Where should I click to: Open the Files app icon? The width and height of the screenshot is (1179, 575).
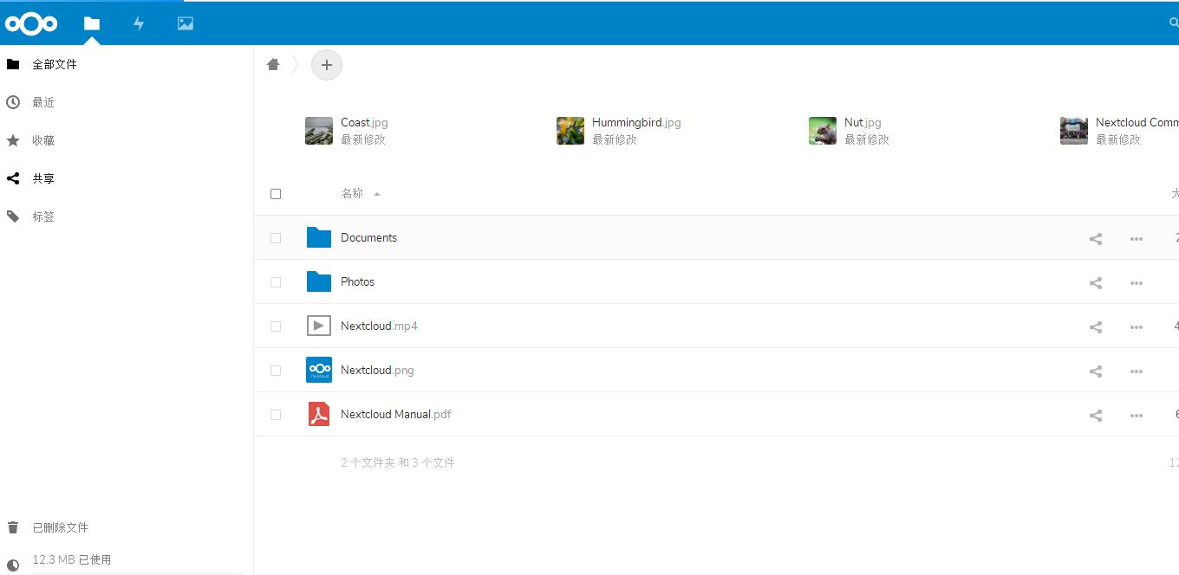(x=92, y=23)
